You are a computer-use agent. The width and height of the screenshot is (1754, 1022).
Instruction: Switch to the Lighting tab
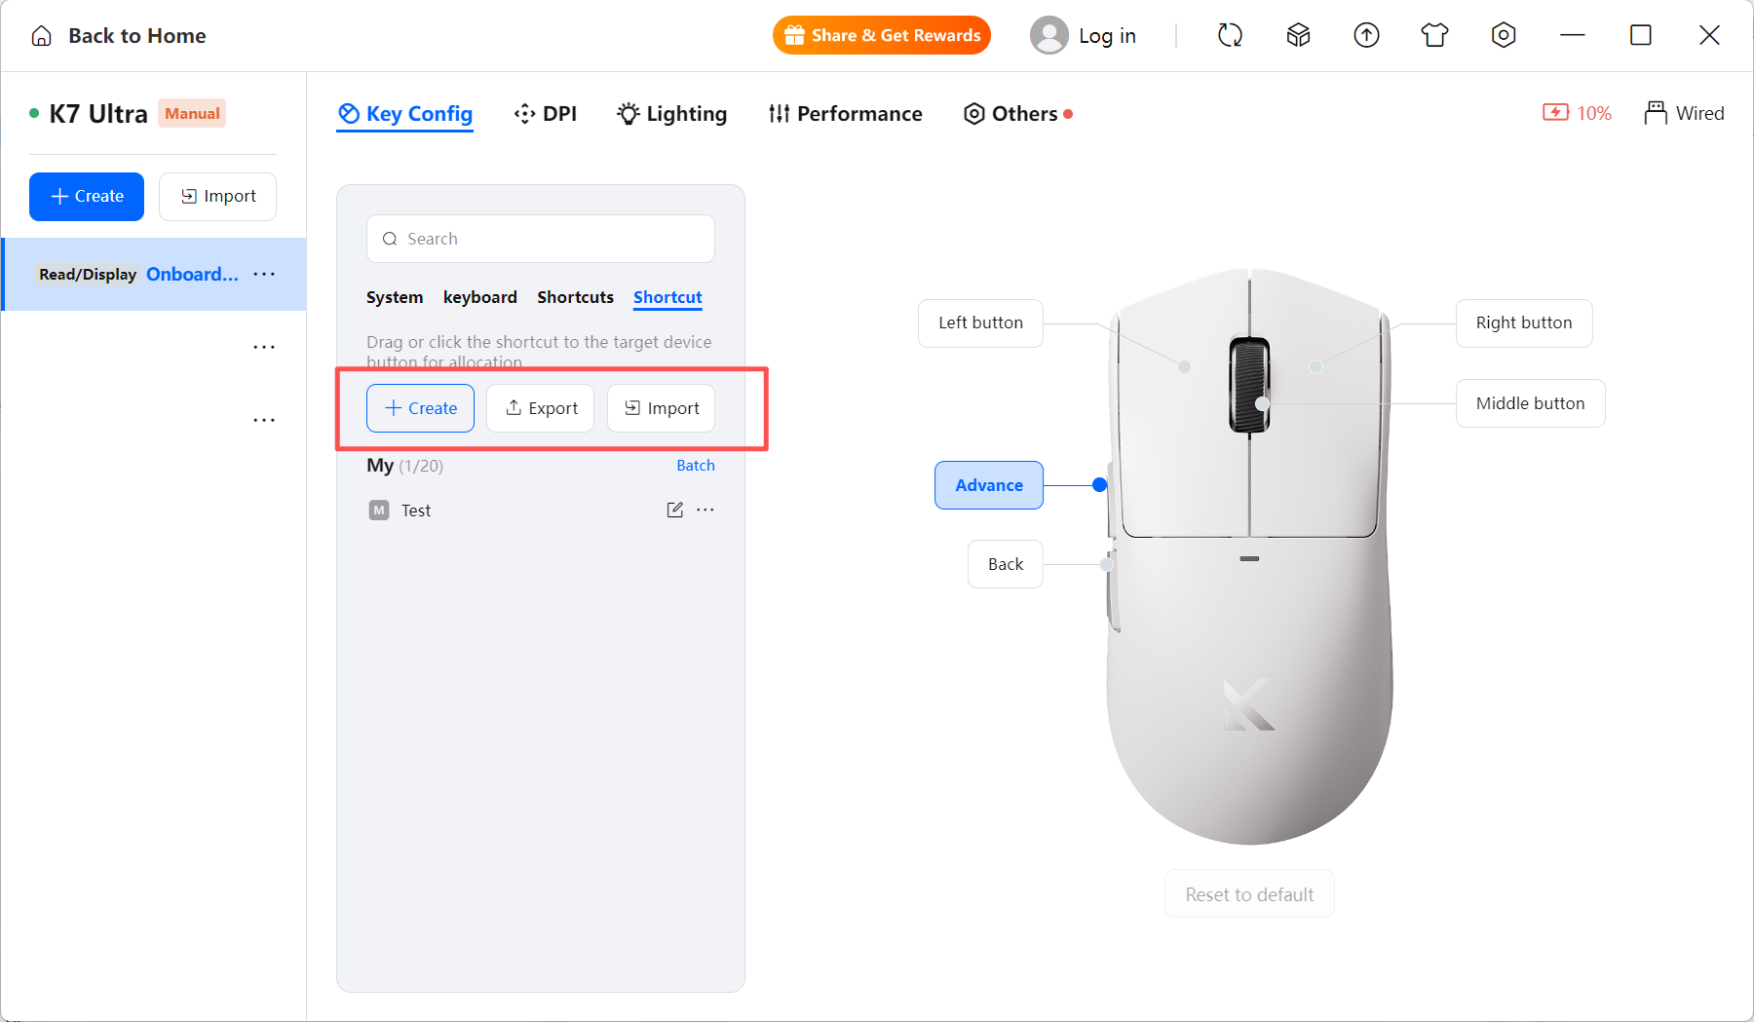pyautogui.click(x=672, y=114)
